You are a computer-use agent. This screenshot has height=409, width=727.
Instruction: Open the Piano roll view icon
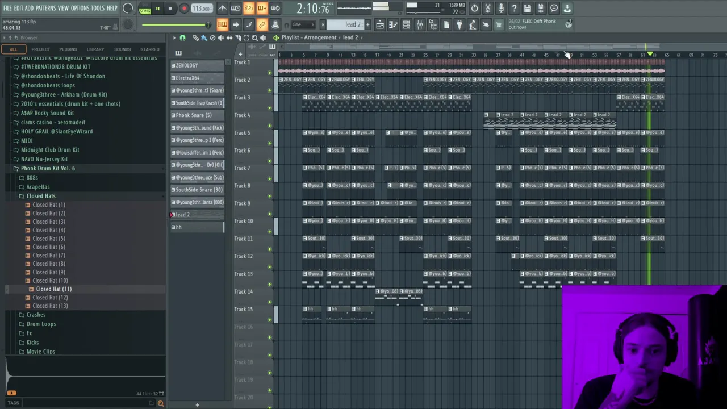[393, 24]
